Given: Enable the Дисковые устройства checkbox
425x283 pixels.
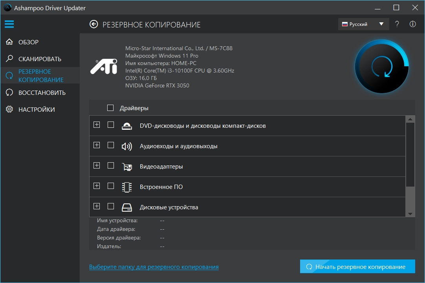Looking at the screenshot, I should (111, 206).
